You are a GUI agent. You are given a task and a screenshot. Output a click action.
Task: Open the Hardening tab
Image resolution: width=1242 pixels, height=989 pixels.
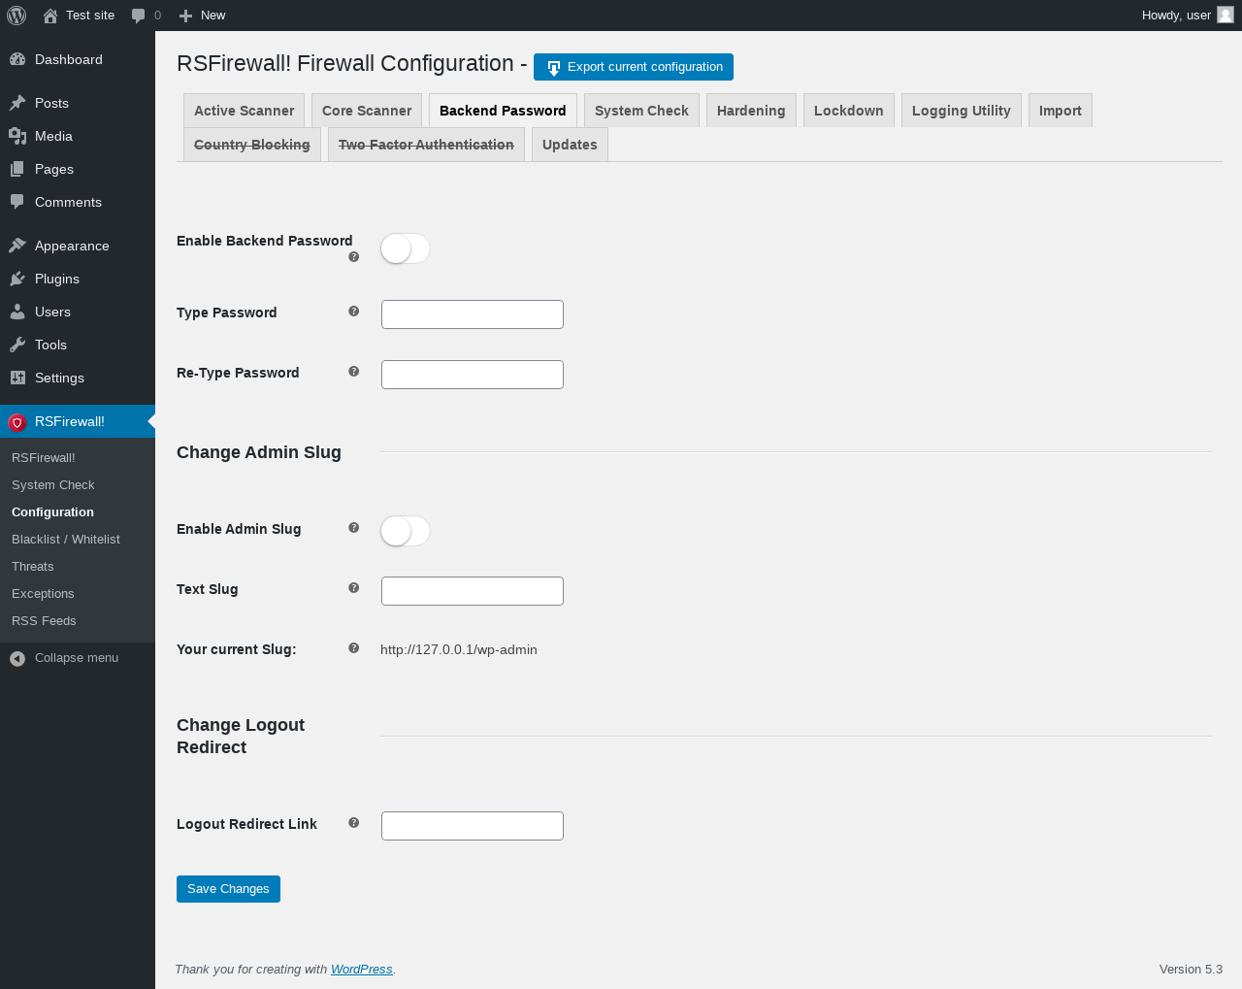pyautogui.click(x=751, y=111)
